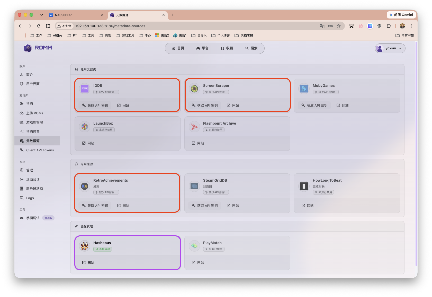432x297 pixels.
Task: Open Chrome's three-dot menu
Action: point(412,26)
